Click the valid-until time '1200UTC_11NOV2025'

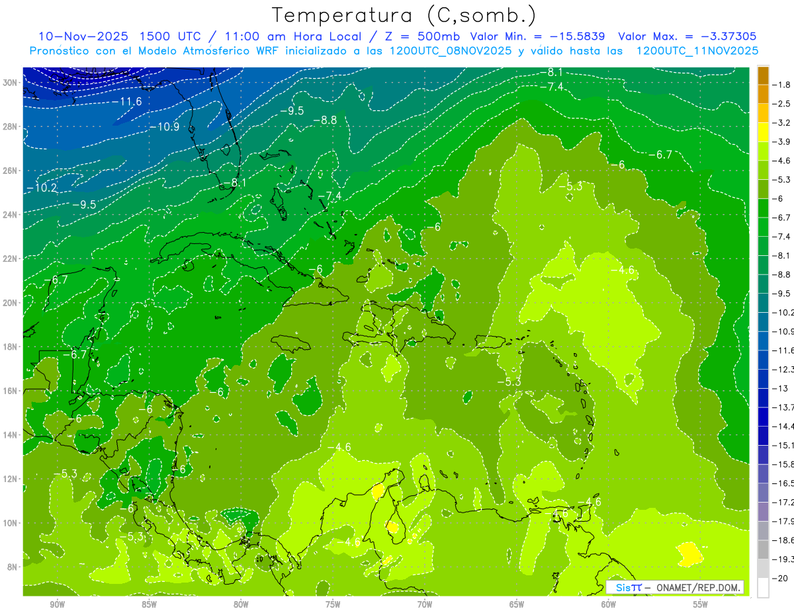point(697,51)
